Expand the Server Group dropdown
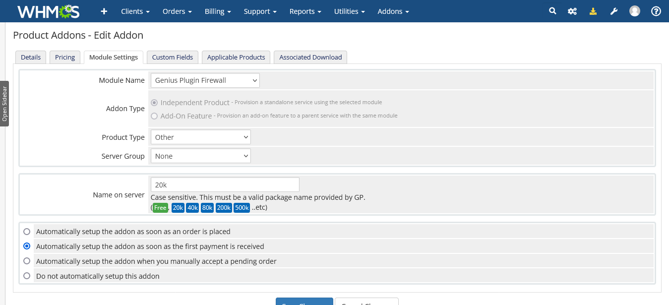 (x=201, y=156)
